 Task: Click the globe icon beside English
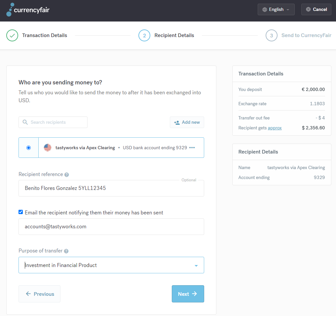[x=265, y=10]
